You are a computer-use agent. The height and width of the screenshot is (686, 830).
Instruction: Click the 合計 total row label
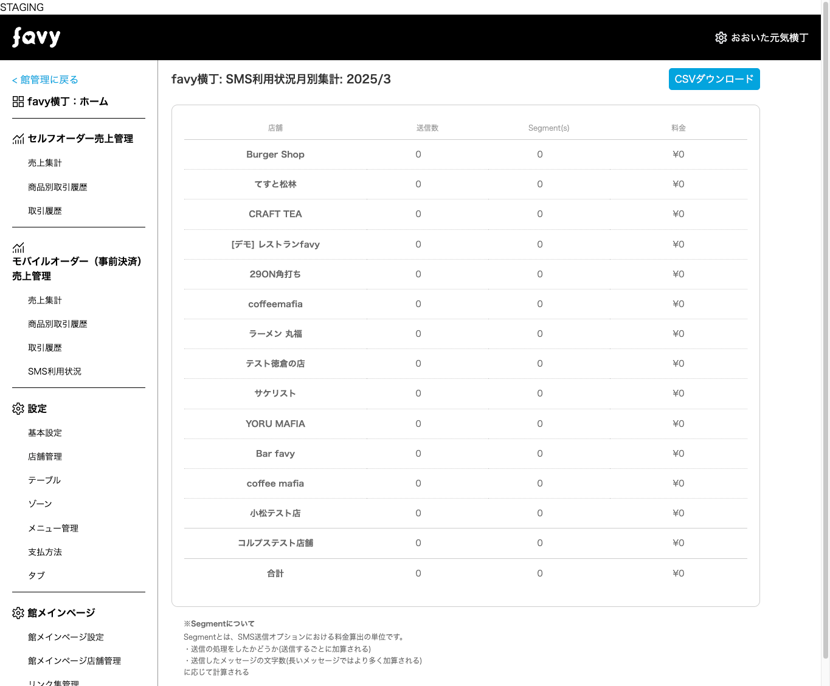coord(275,573)
